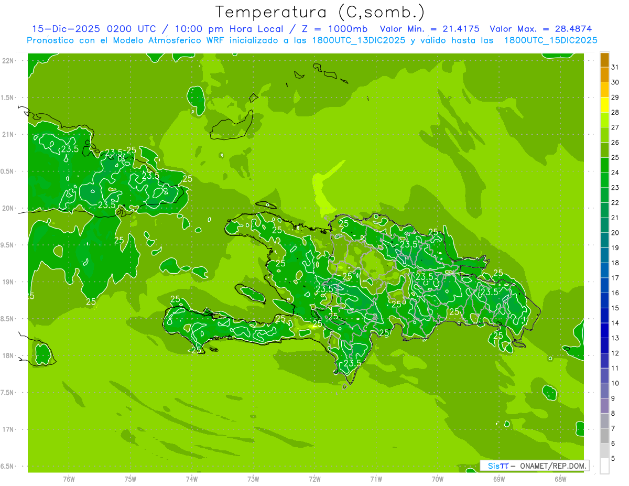The width and height of the screenshot is (629, 486).
Task: Click legend value 26
Action: pyautogui.click(x=615, y=142)
